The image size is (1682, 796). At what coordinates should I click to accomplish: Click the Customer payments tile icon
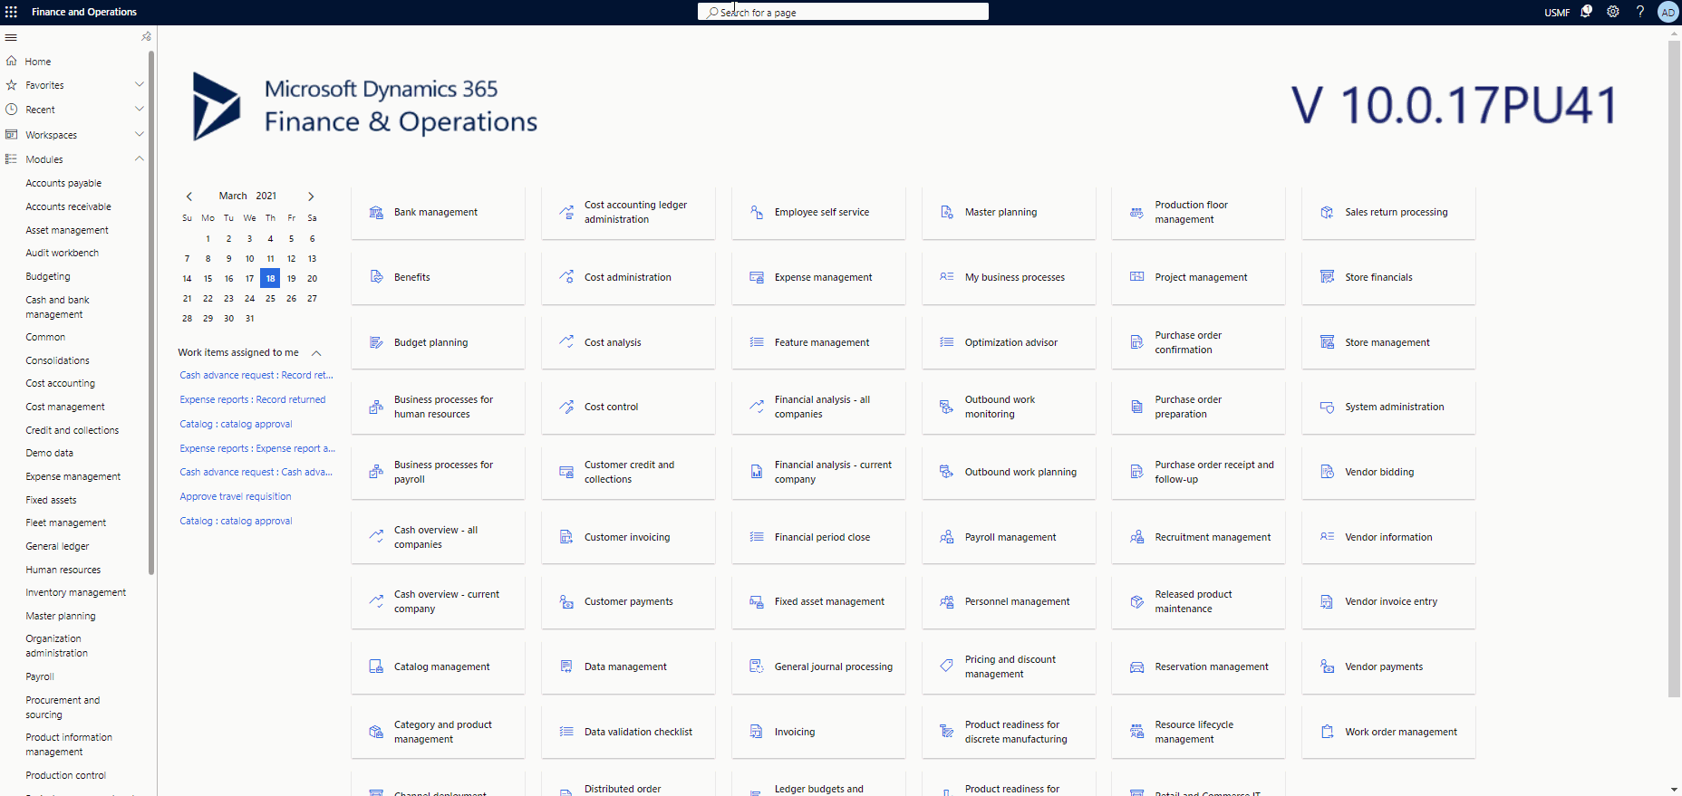(x=566, y=601)
